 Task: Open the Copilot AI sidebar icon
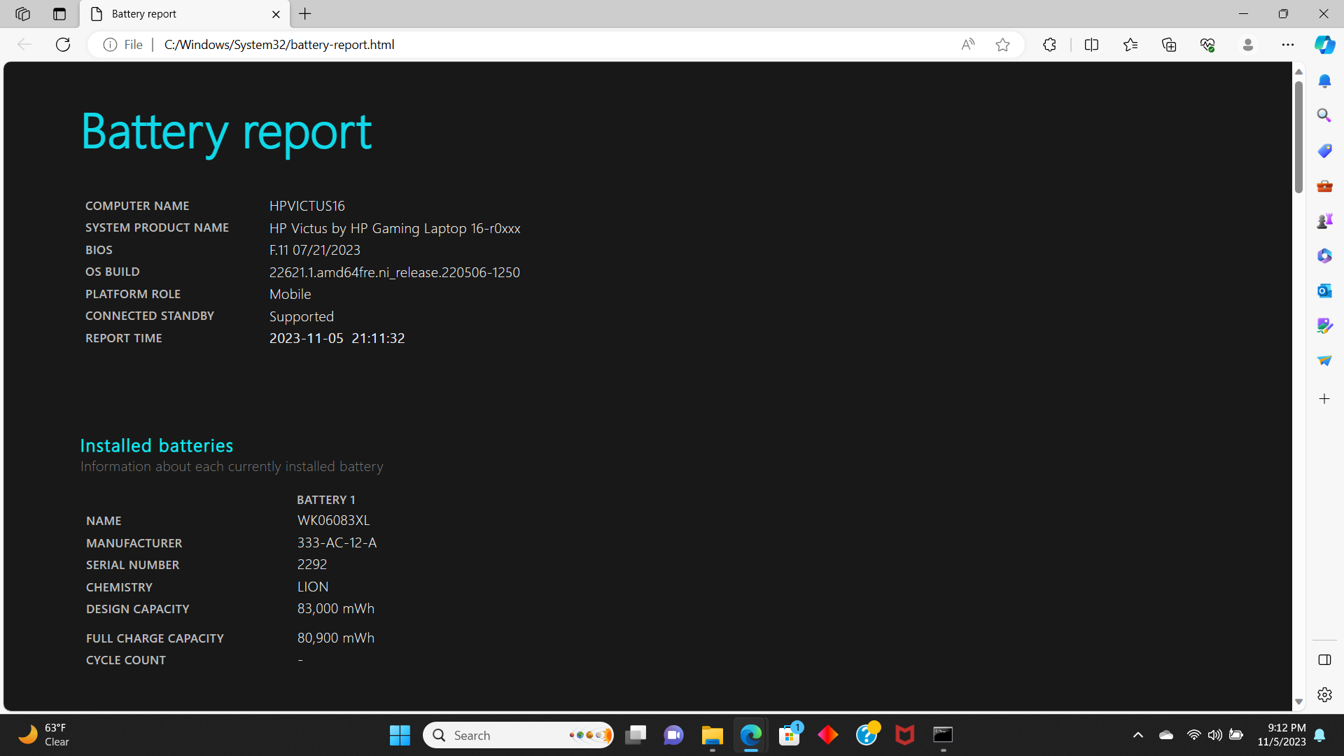click(1326, 43)
